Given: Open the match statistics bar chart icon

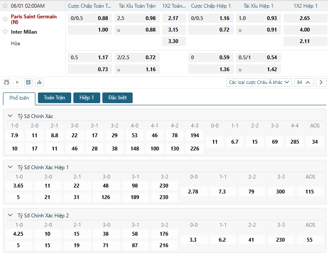Looking at the screenshot, I should click(x=39, y=82).
